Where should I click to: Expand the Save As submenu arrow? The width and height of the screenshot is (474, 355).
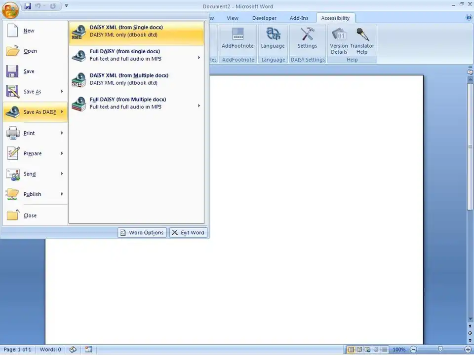(x=62, y=92)
